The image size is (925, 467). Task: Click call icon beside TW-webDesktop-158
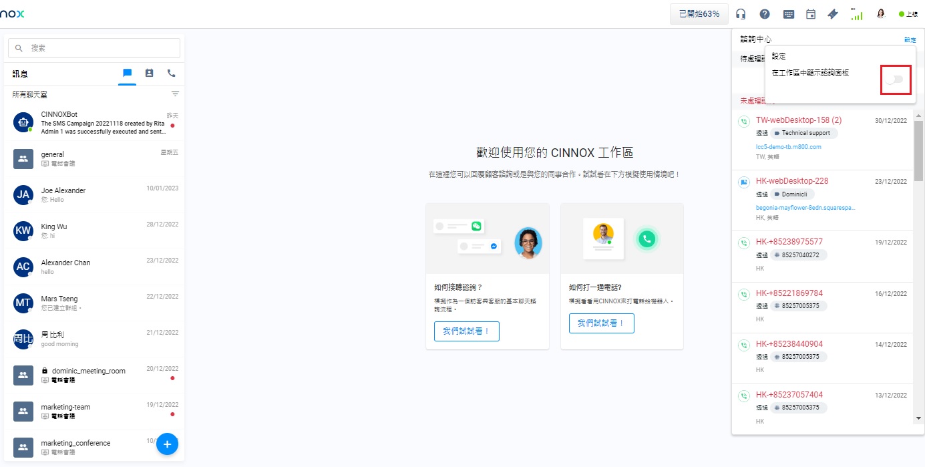pyautogui.click(x=743, y=121)
